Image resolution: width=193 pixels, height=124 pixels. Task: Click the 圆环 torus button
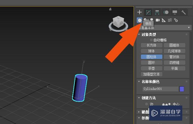tap(152, 63)
